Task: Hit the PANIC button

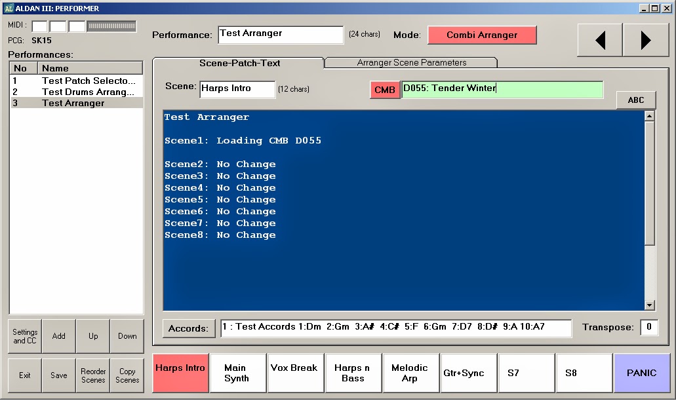Action: tap(642, 373)
